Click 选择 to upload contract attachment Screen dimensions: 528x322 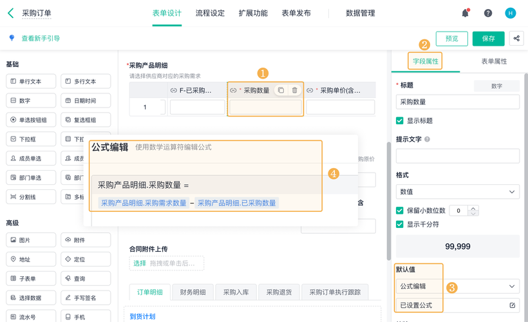click(x=140, y=263)
